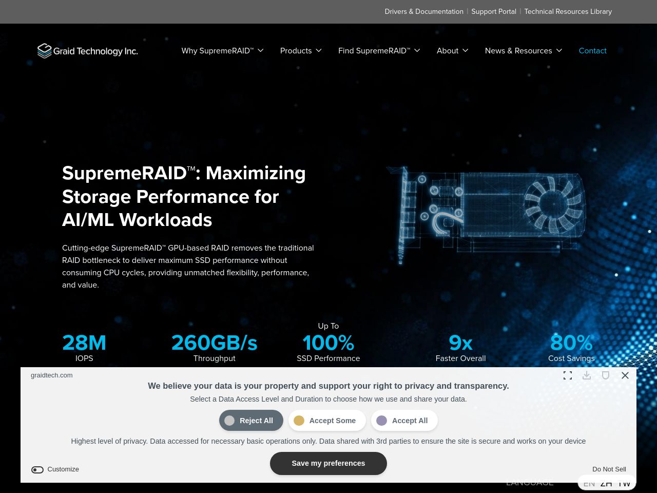This screenshot has width=657, height=493.
Task: Expand the Find SupremeRAID dropdown
Action: 379,51
